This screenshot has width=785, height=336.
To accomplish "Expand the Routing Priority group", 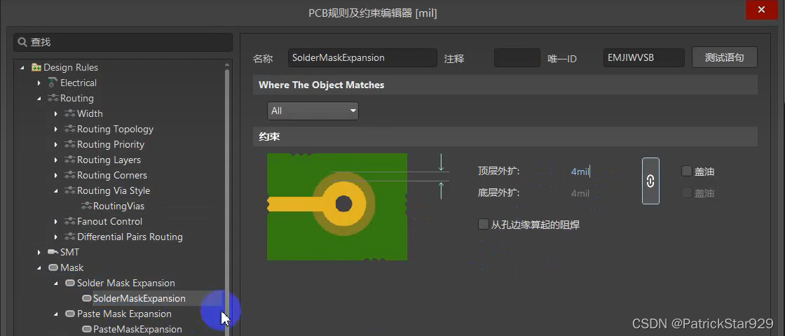I will (x=55, y=144).
